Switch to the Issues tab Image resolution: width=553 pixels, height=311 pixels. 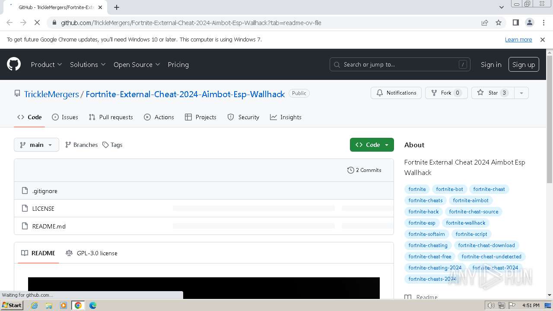point(65,117)
